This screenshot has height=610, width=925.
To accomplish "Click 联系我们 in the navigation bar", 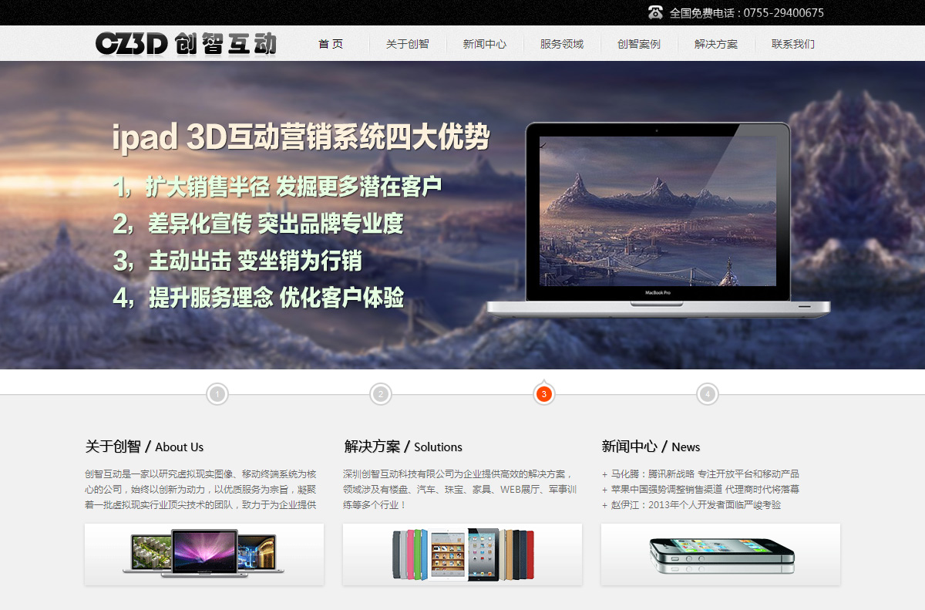I will [793, 45].
